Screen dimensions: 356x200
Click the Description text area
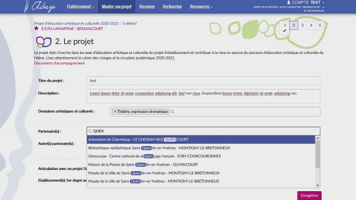(203, 96)
